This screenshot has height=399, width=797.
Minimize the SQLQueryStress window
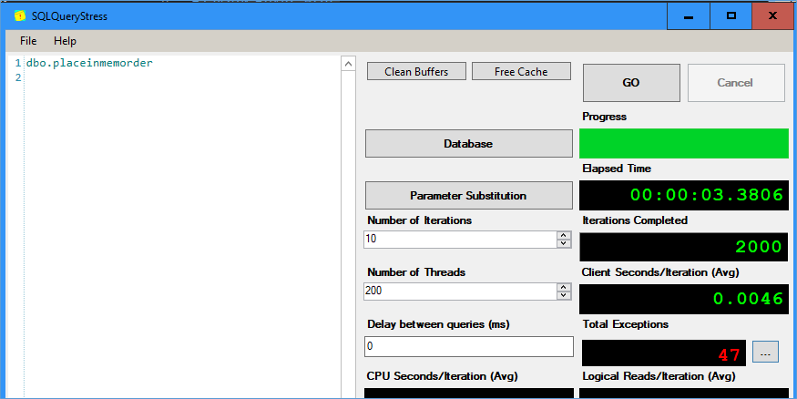(x=689, y=16)
